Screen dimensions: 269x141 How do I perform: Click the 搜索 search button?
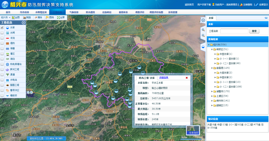[254, 31]
